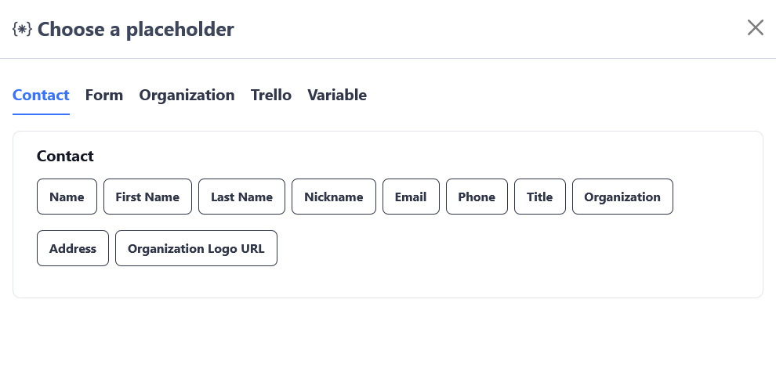Insert the Name placeholder
Screen dimensions: 776x368
click(67, 197)
